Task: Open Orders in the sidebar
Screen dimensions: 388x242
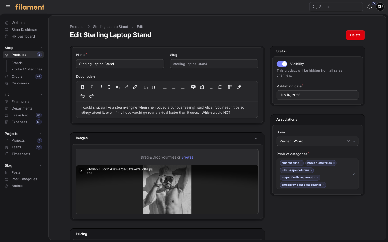Action: pyautogui.click(x=23, y=77)
